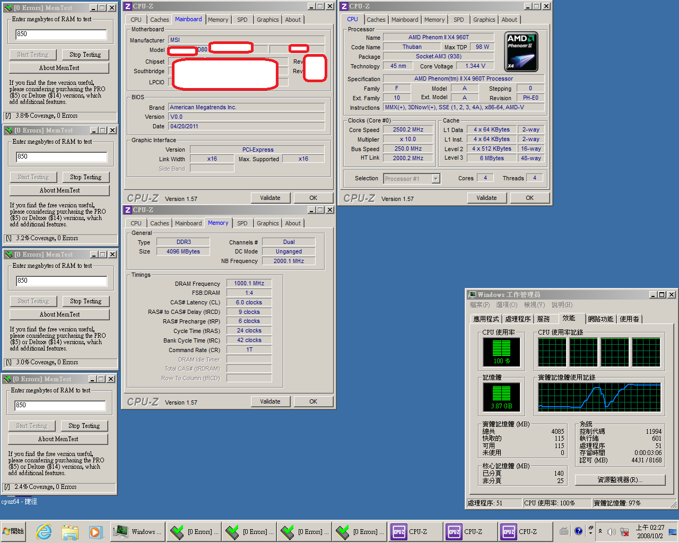Click the CPU 使用率 100% meter
The width and height of the screenshot is (679, 543).
point(501,352)
